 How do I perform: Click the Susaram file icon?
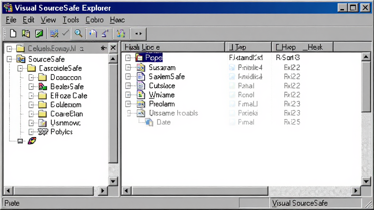click(x=141, y=67)
